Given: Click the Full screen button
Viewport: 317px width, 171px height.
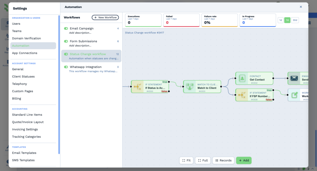Looking at the screenshot, I should tap(203, 160).
